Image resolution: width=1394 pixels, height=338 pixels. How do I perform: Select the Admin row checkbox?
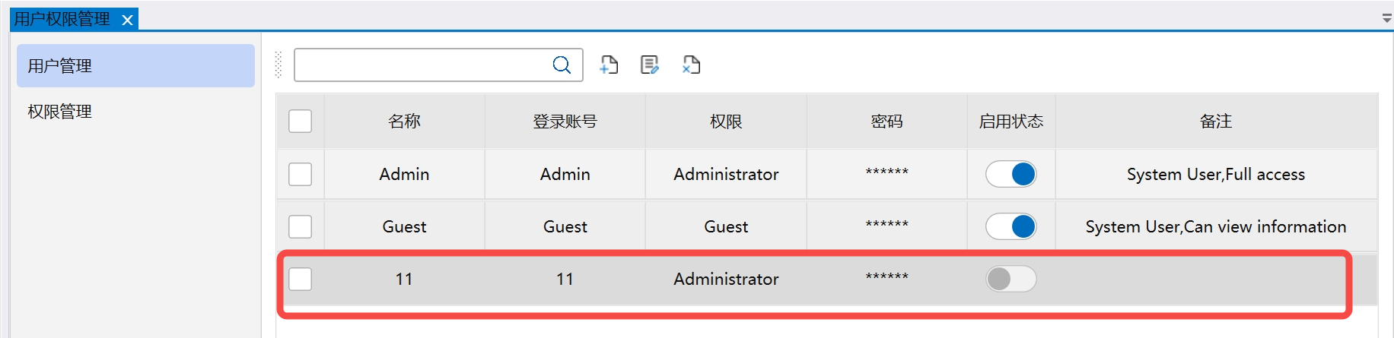pos(301,174)
